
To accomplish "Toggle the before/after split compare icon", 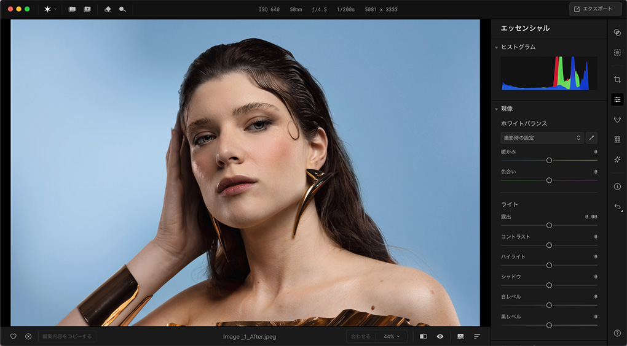I will coord(423,336).
